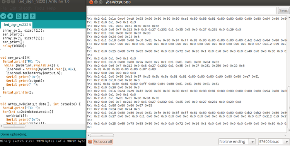Click the 'Done uploading.' status message
This screenshot has height=146, width=290.
pyautogui.click(x=14, y=134)
